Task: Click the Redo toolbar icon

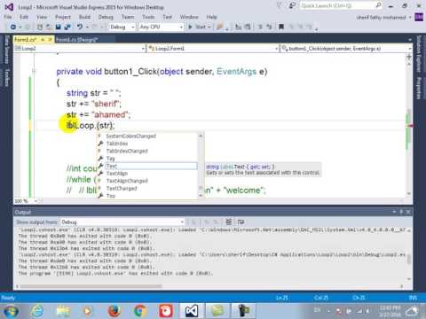Action: pos(95,27)
